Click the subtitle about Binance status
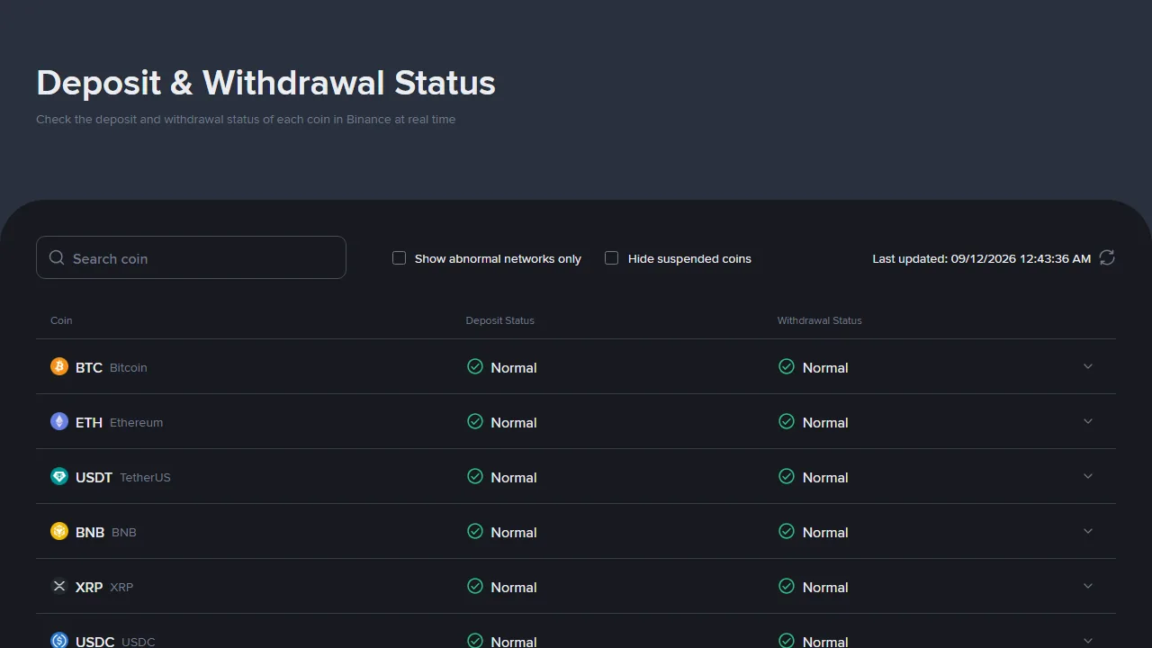The image size is (1152, 648). pos(246,119)
